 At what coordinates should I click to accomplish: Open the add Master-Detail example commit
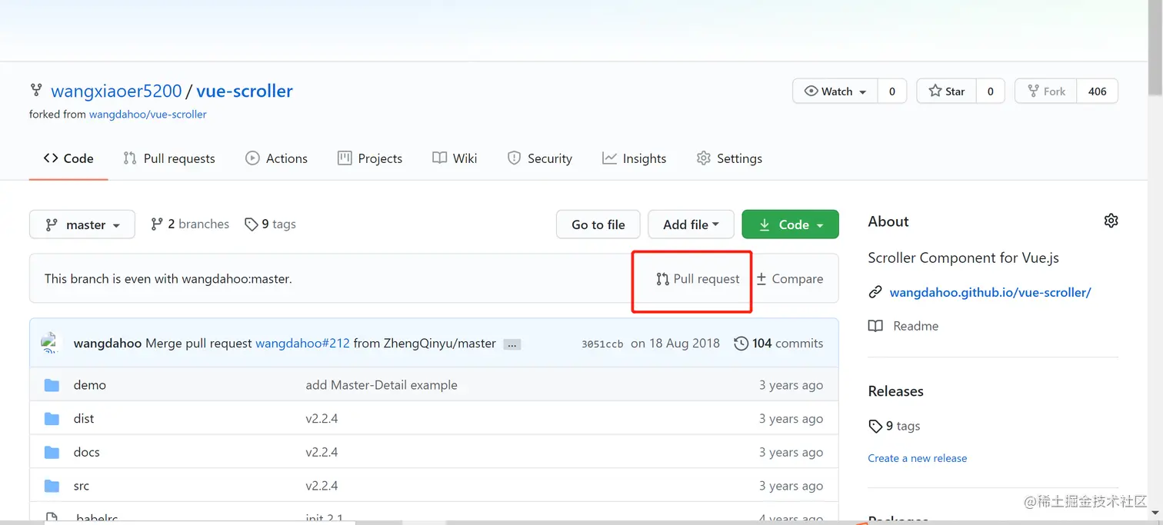click(382, 385)
